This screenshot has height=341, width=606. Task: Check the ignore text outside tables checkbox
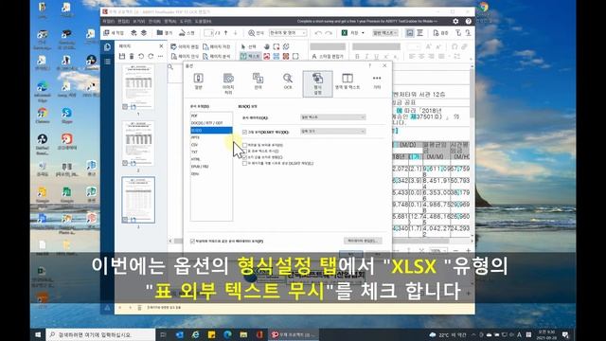click(x=244, y=152)
